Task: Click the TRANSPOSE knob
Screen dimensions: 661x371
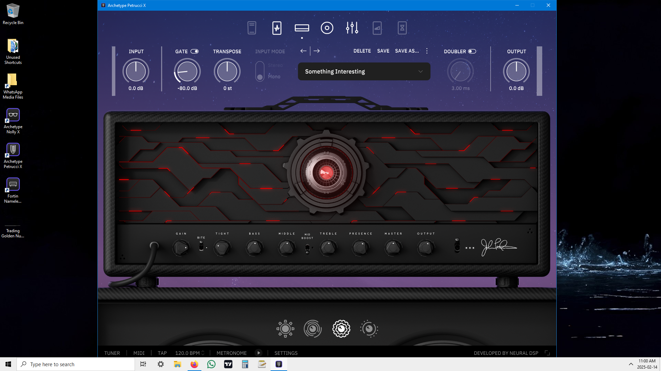Action: point(227,71)
